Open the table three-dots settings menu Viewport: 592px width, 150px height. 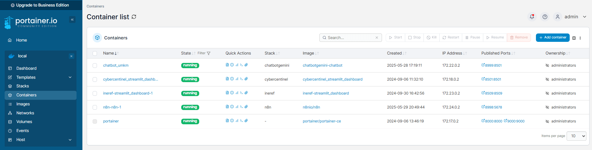click(580, 38)
